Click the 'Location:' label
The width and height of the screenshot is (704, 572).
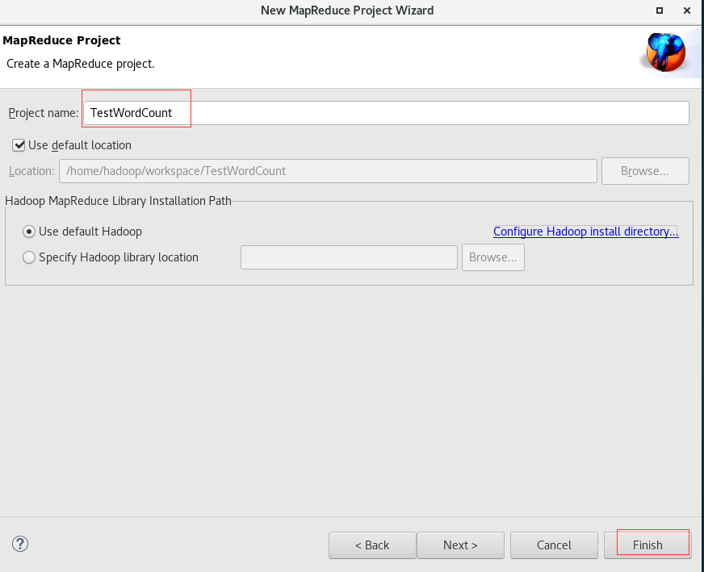pos(31,171)
